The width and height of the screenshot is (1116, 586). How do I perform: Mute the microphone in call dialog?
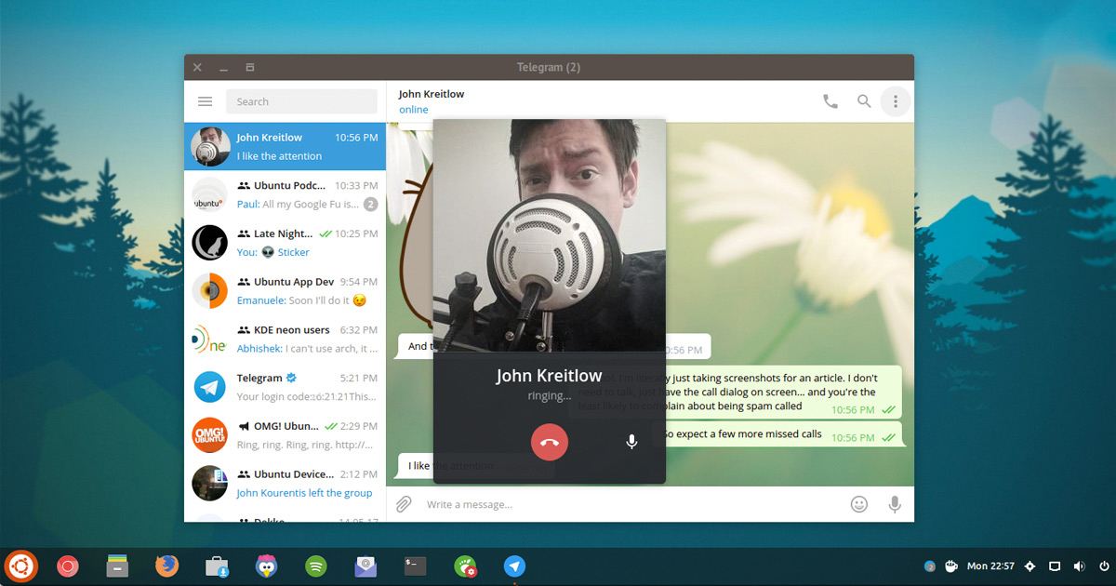(x=631, y=442)
